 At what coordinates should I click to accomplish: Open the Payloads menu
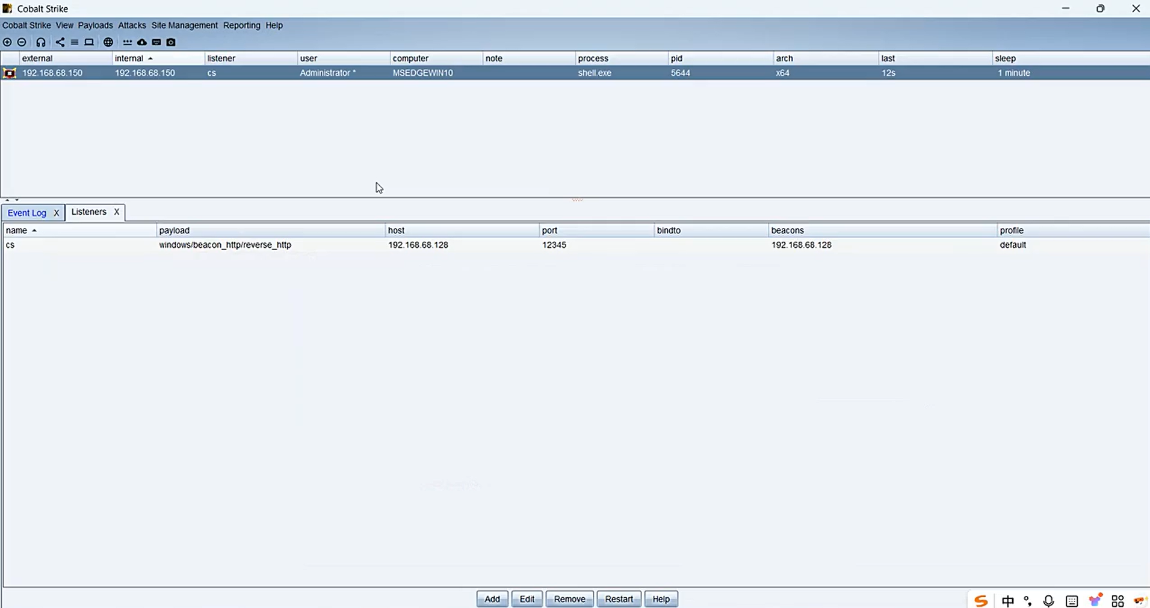tap(95, 25)
